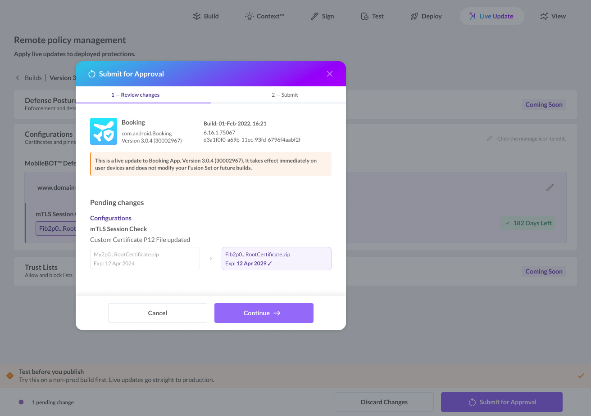Click the back chevron beside Builds
Viewport: 591px width, 416px height.
[18, 78]
